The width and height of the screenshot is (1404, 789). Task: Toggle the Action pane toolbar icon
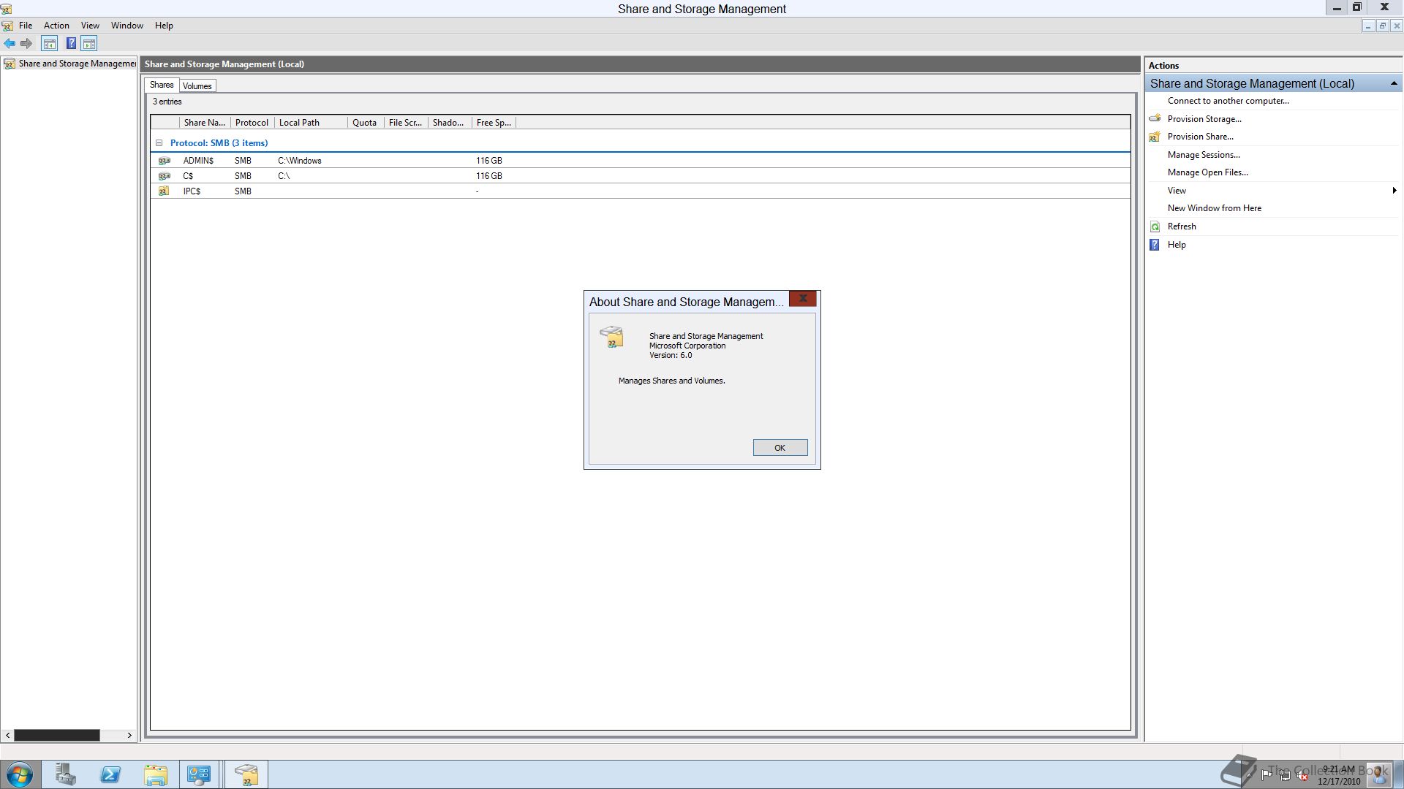click(x=89, y=44)
